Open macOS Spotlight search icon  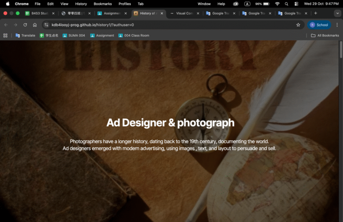(286, 4)
